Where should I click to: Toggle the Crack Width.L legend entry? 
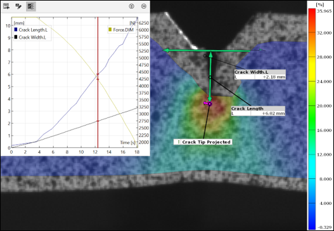pos(30,37)
